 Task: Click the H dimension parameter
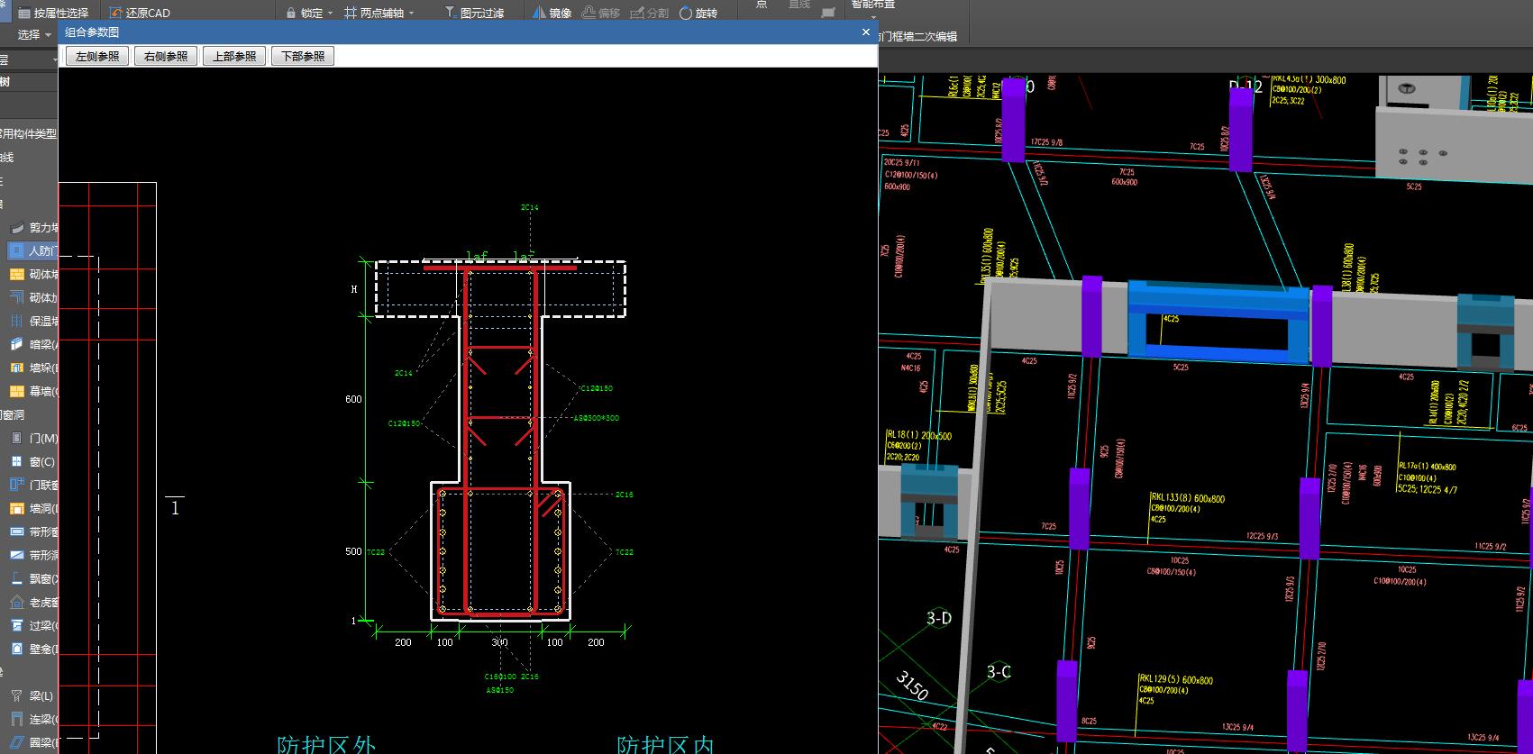tap(354, 289)
